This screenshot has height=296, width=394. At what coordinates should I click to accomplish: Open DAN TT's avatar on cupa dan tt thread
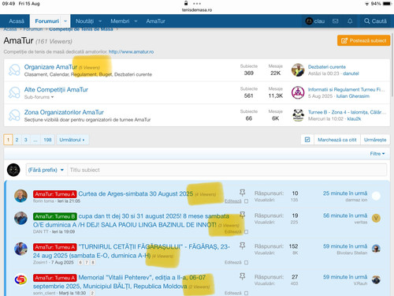[x=20, y=218]
